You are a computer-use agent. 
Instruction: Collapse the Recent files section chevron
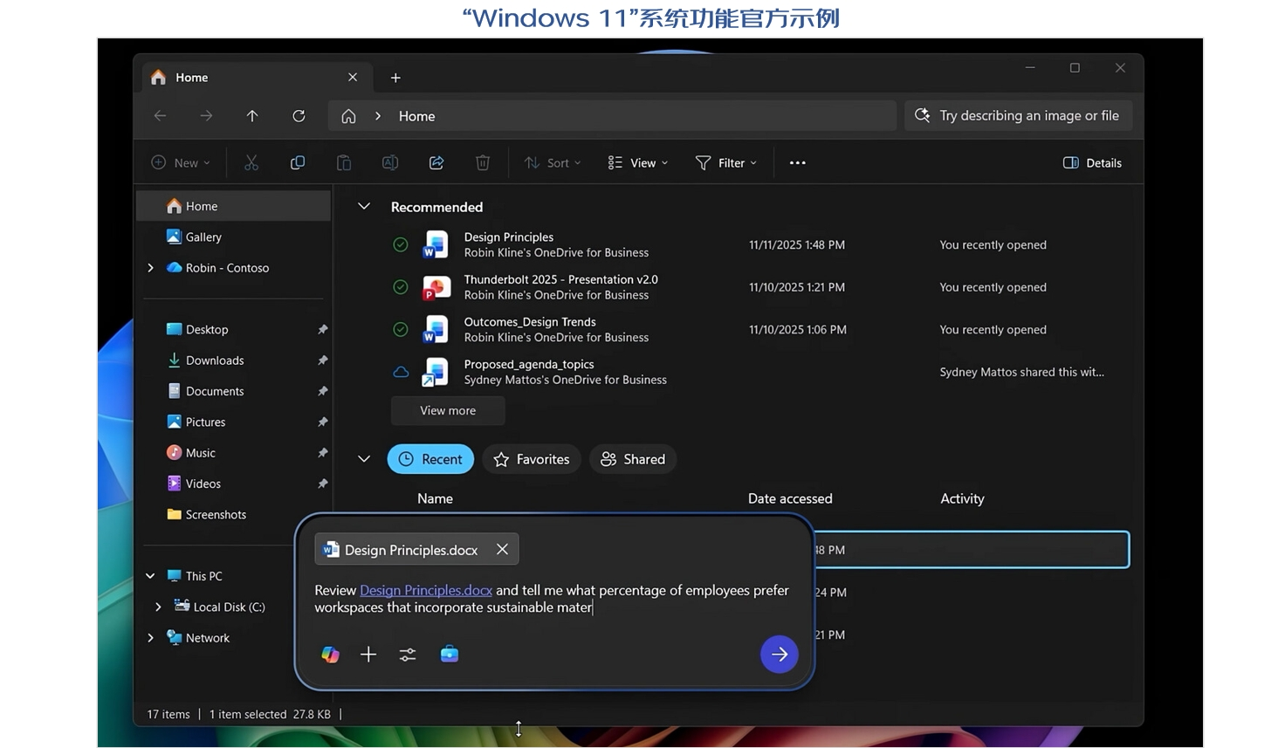(364, 459)
